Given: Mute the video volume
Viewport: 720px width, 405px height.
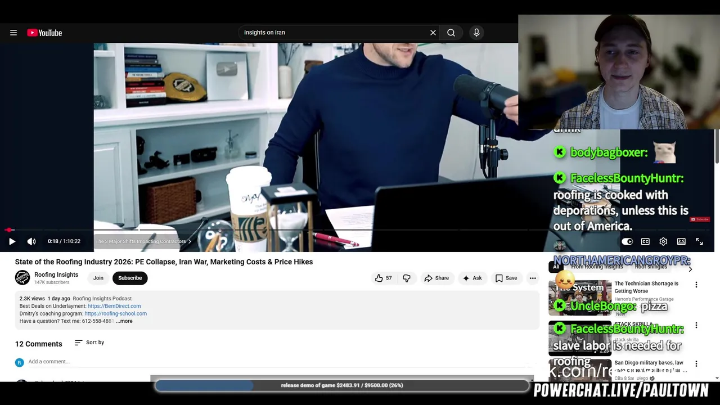Looking at the screenshot, I should click(31, 241).
